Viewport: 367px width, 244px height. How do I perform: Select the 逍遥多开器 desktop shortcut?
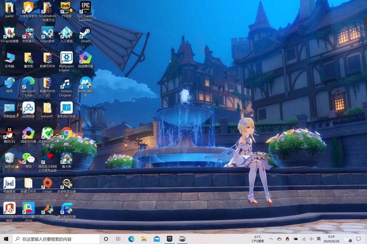(28, 135)
